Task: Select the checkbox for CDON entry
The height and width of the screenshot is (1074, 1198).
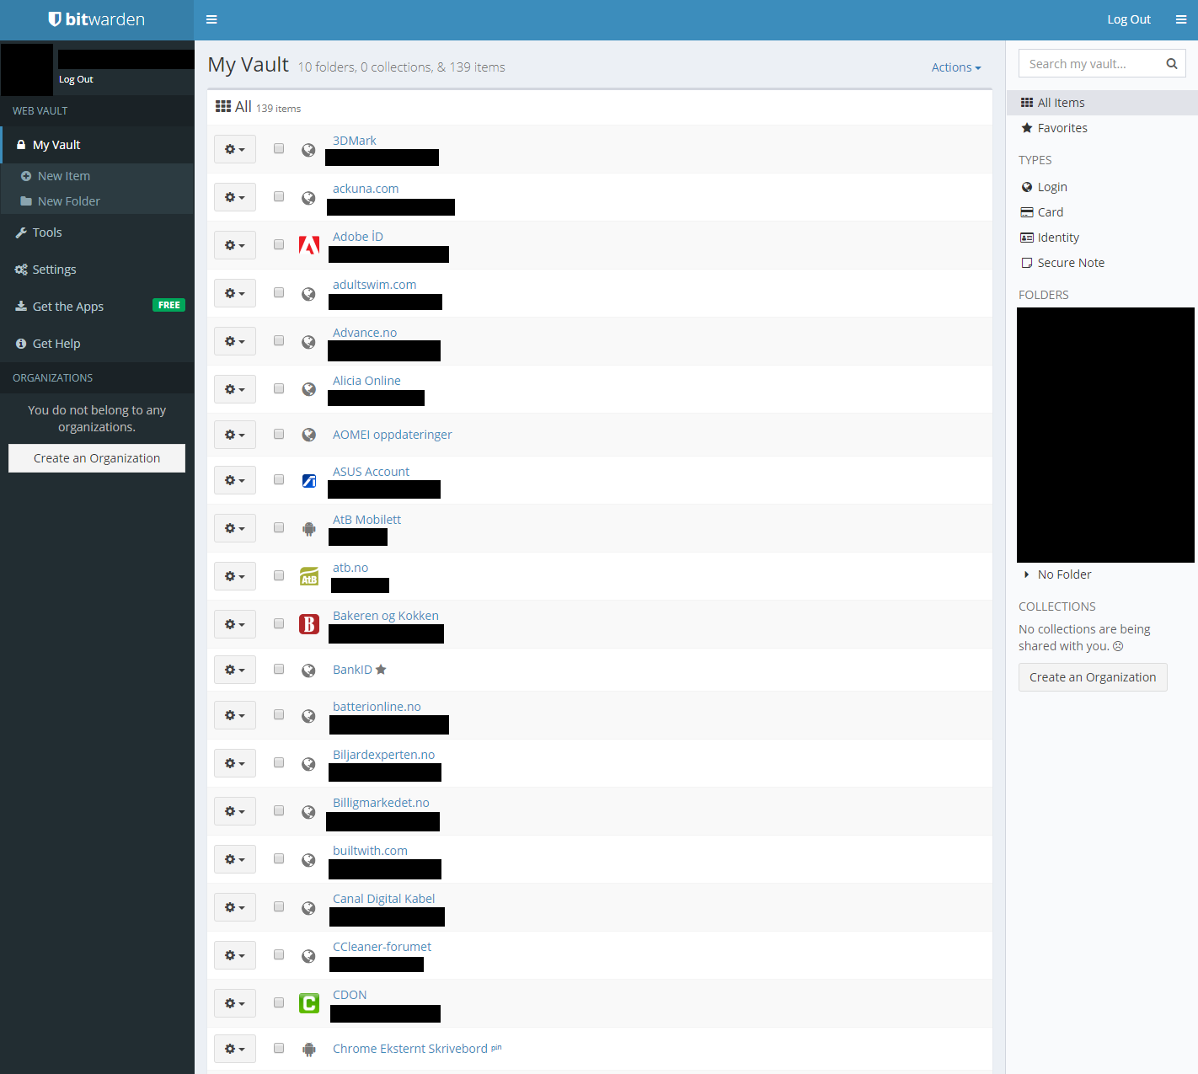Action: click(x=279, y=1002)
